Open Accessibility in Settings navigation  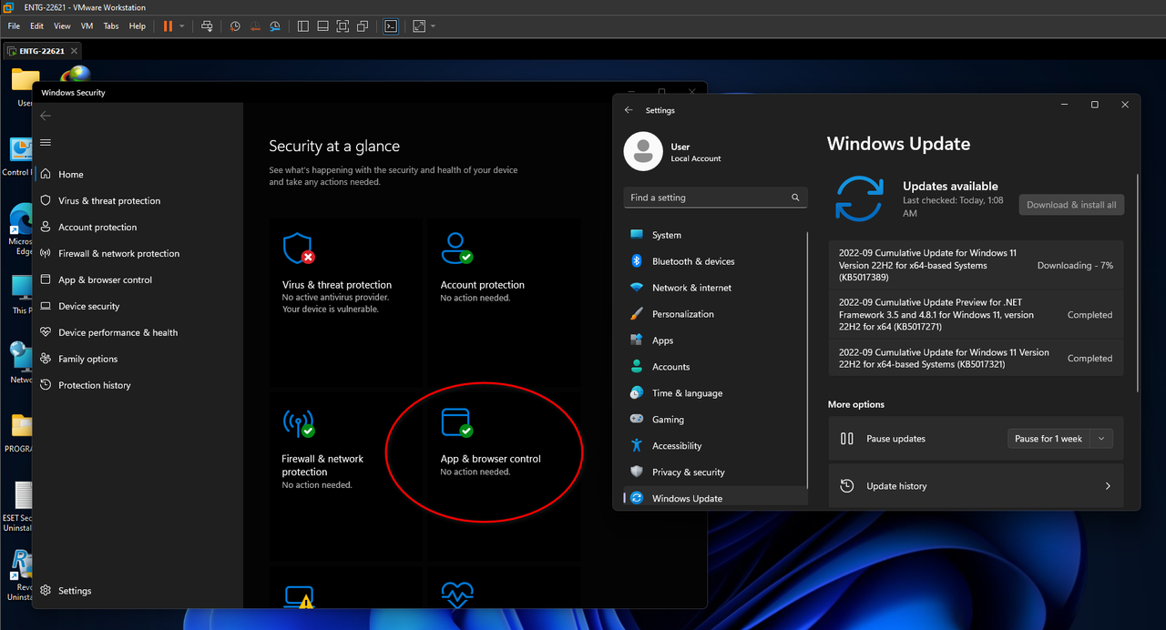[x=715, y=446]
